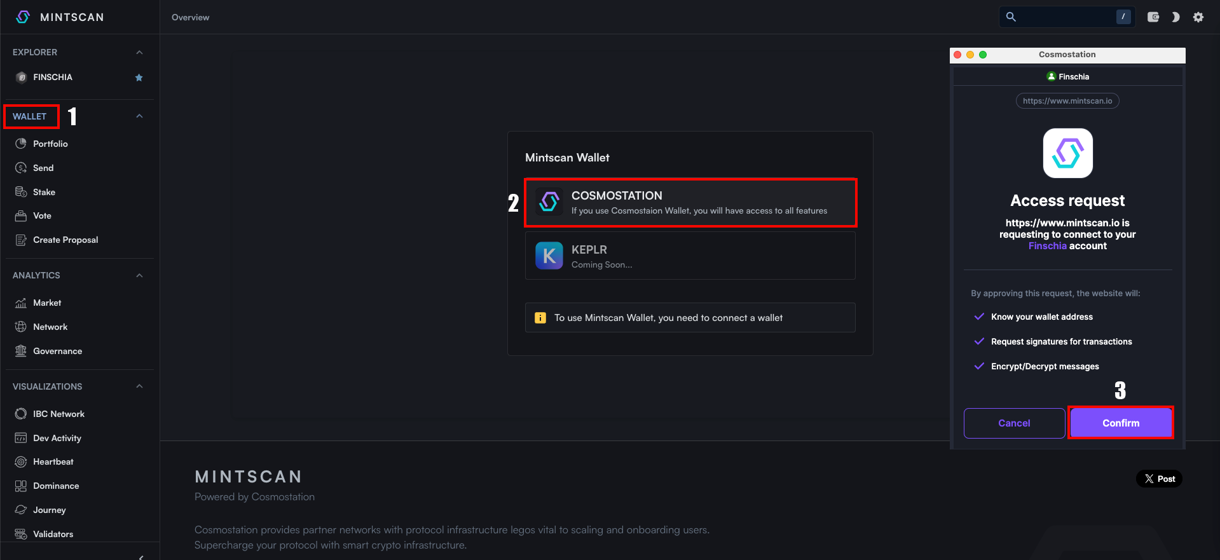Click the Portfolio pie chart icon
The width and height of the screenshot is (1220, 560).
21,144
